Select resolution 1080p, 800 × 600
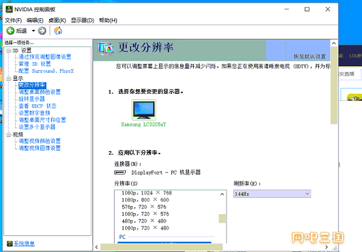Screen dimensions: 362x252 point(145,200)
